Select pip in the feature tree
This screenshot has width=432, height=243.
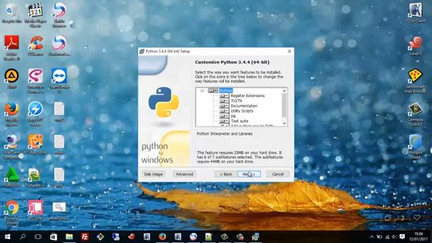pyautogui.click(x=233, y=116)
